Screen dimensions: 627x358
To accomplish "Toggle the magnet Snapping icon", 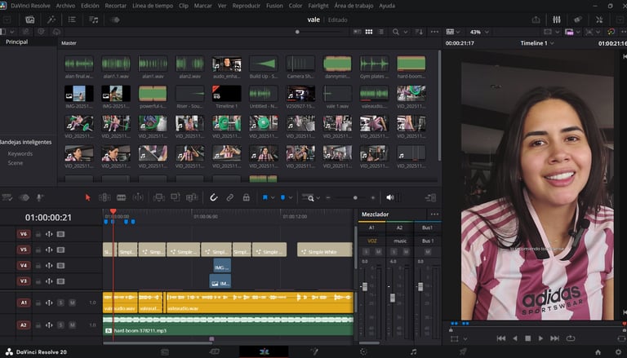I will pos(213,197).
